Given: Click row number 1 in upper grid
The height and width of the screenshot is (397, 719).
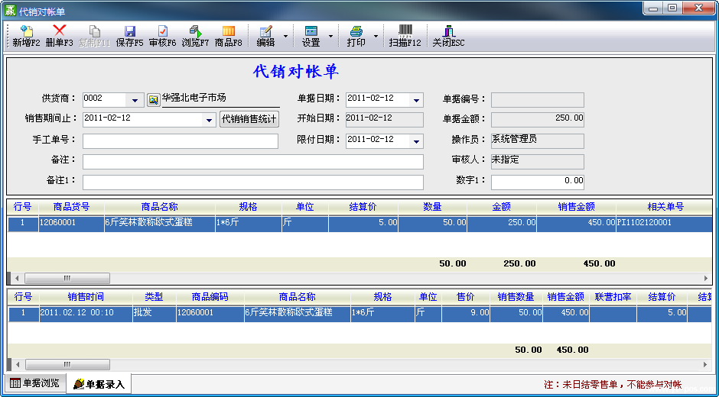Looking at the screenshot, I should tap(23, 223).
